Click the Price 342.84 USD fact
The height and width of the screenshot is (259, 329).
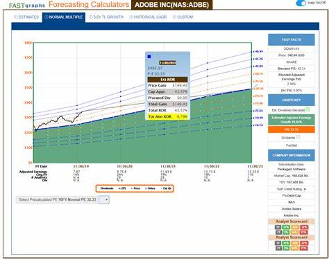(x=292, y=55)
